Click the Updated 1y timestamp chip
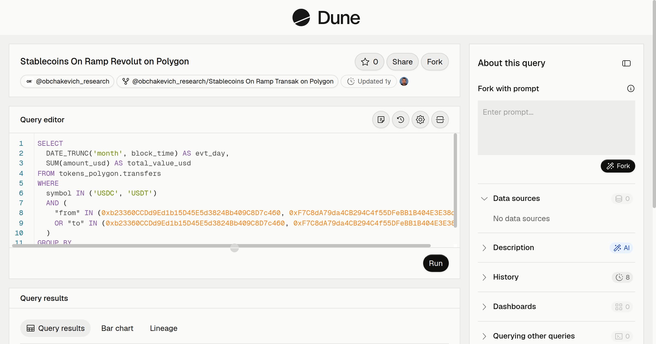656x344 pixels. [369, 81]
